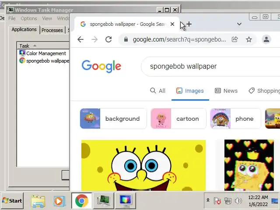The width and height of the screenshot is (280, 210).
Task: Click the padlock site info icon
Action: coord(126,39)
